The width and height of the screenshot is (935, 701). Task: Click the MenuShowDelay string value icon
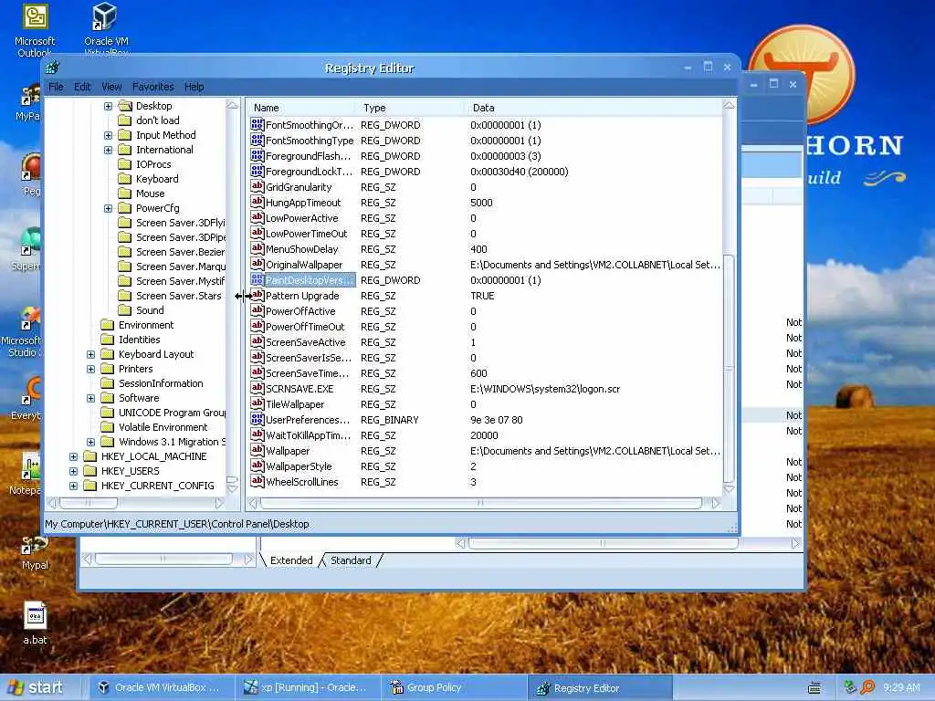257,248
